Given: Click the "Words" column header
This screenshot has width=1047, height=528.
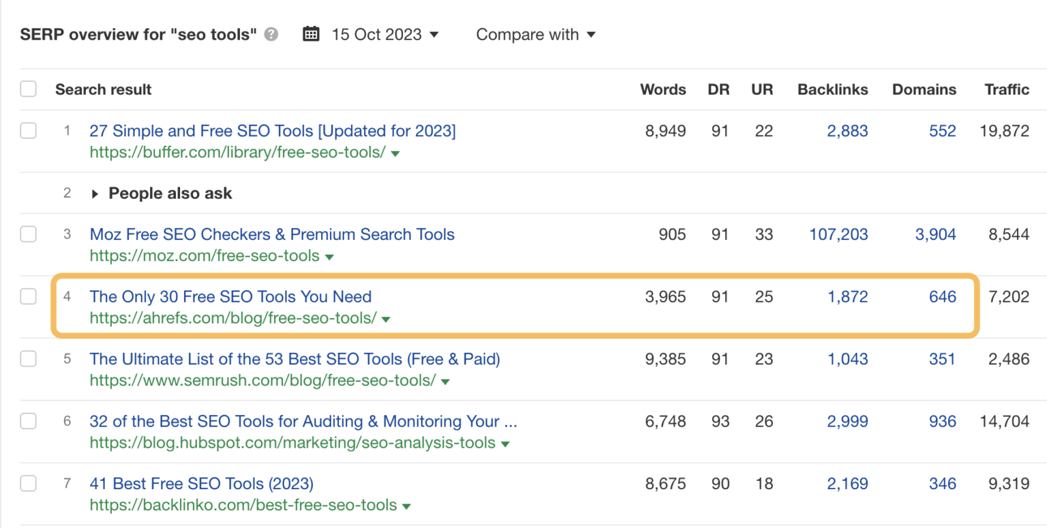Looking at the screenshot, I should [x=663, y=89].
